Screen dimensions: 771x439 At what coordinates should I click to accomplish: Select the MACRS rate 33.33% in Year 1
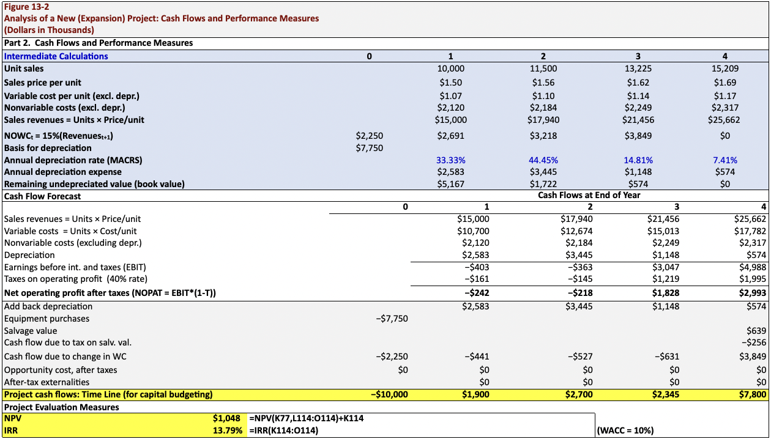coord(450,160)
